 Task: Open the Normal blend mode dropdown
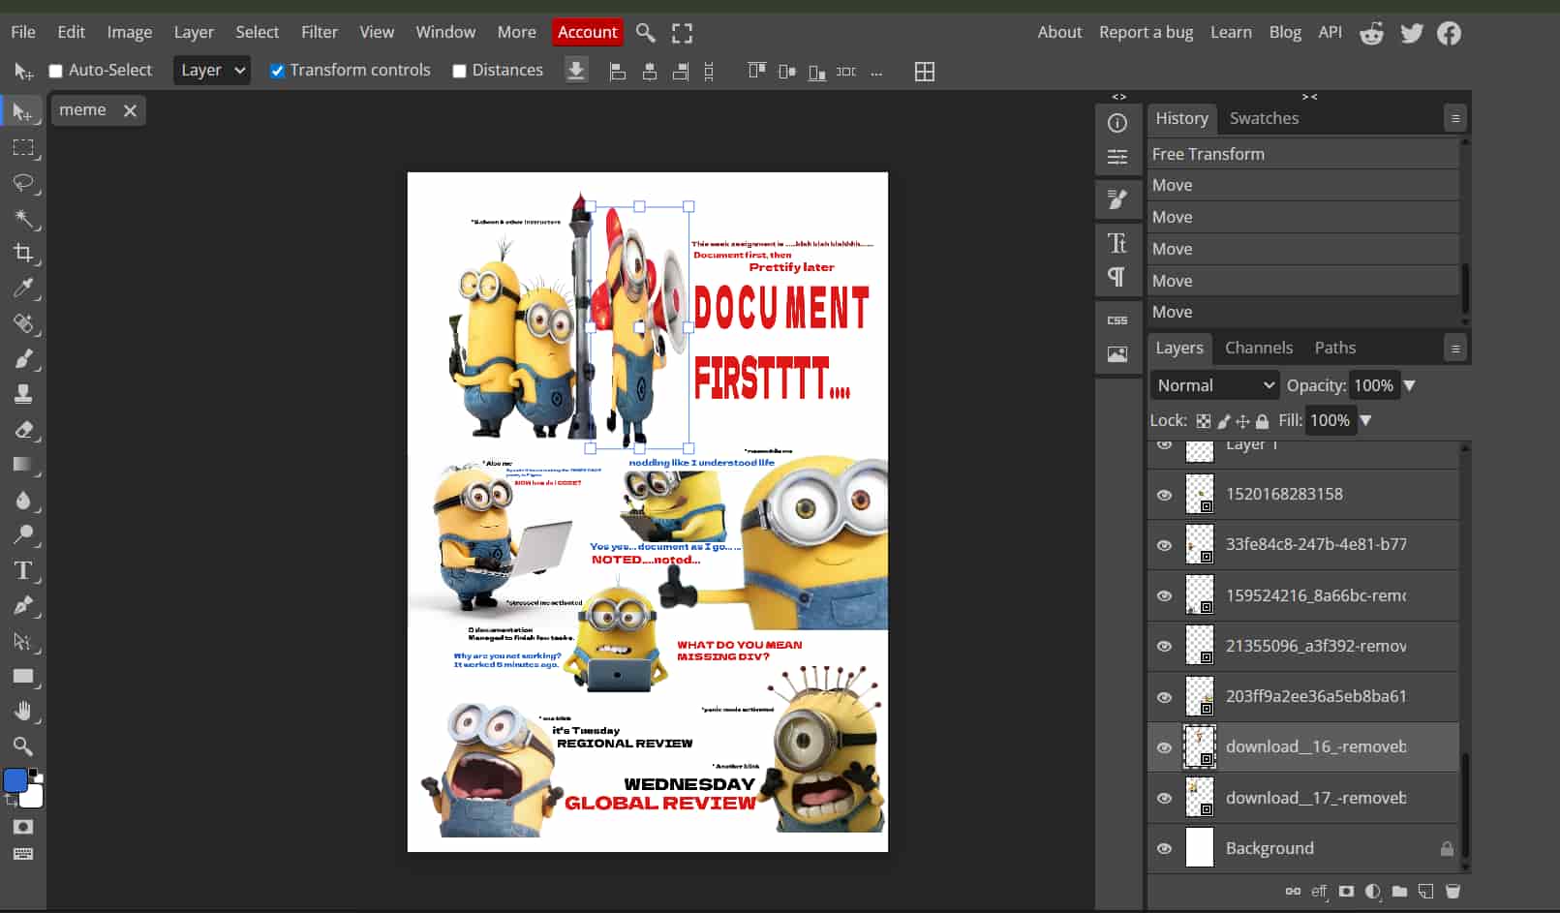tap(1214, 385)
